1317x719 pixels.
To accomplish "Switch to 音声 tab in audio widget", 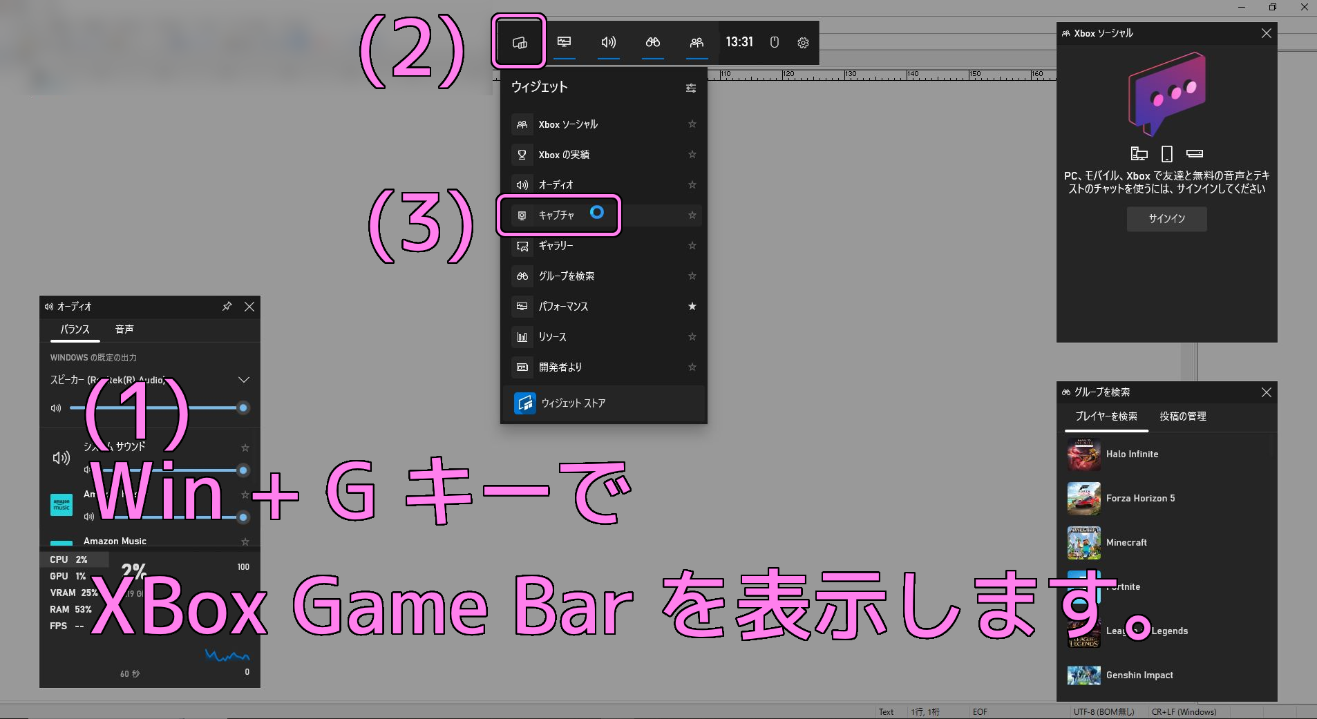I will [124, 329].
